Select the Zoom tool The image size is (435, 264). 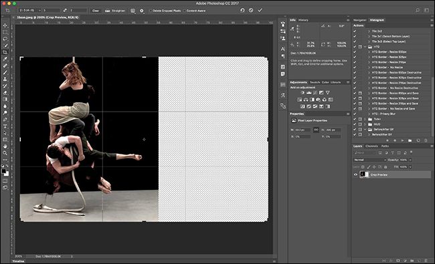[5, 153]
